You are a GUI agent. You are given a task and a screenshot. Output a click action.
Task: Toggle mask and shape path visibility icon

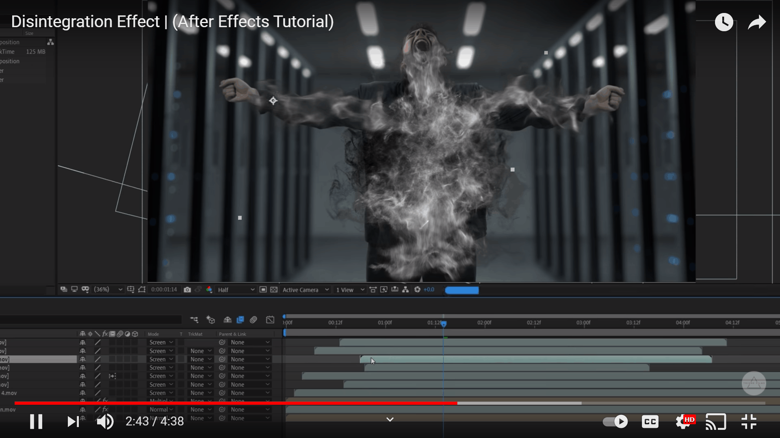click(142, 290)
